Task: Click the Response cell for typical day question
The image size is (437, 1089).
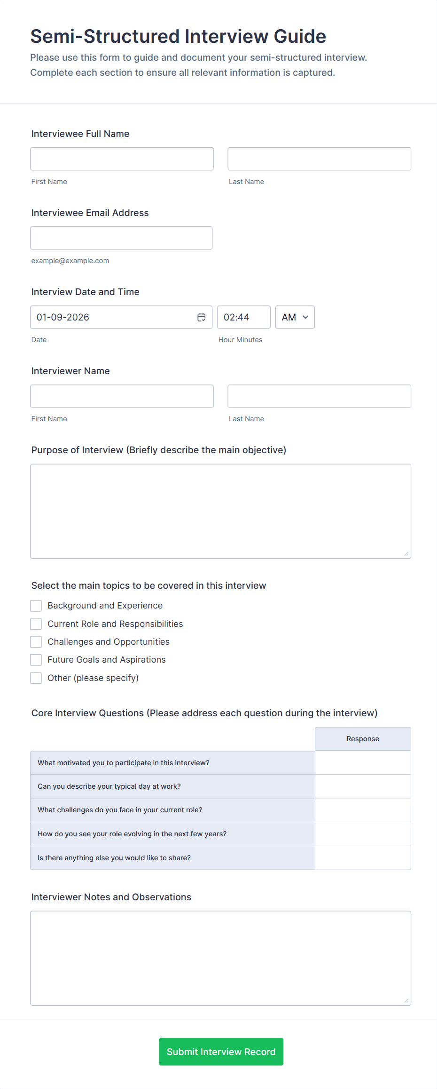Action: (x=363, y=786)
